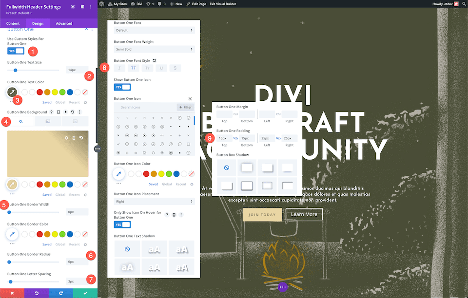Open Button One Icon Placement dropdown
Image resolution: width=468 pixels, height=298 pixels.
155,202
